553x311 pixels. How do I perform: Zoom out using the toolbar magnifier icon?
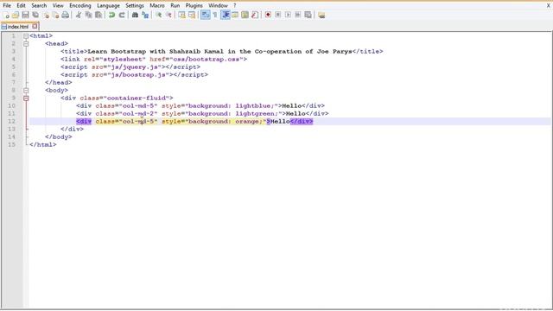point(168,15)
